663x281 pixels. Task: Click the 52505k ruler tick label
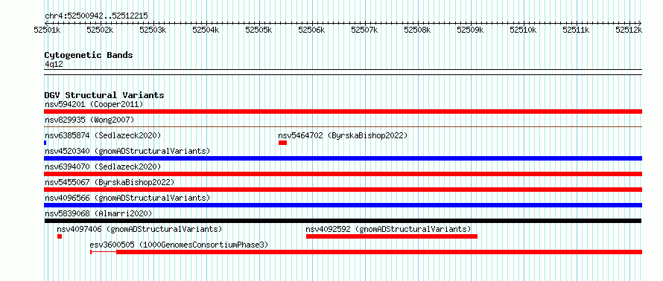258,30
